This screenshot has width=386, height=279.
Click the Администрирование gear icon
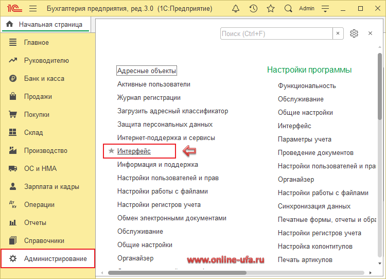13,258
